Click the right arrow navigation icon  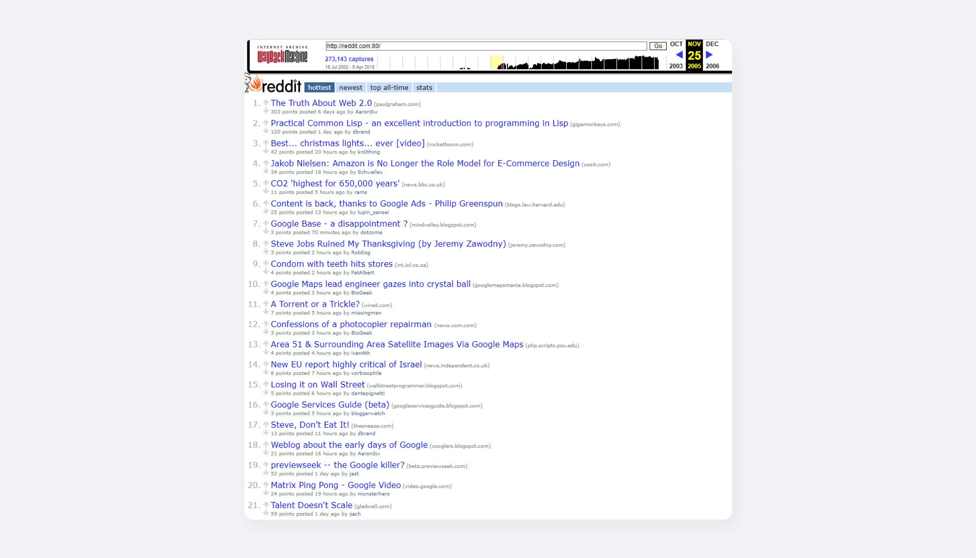[x=709, y=54]
